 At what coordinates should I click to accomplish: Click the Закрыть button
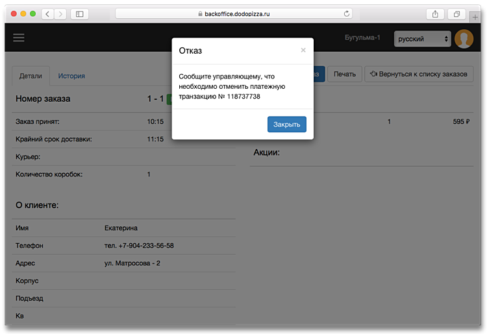(286, 125)
